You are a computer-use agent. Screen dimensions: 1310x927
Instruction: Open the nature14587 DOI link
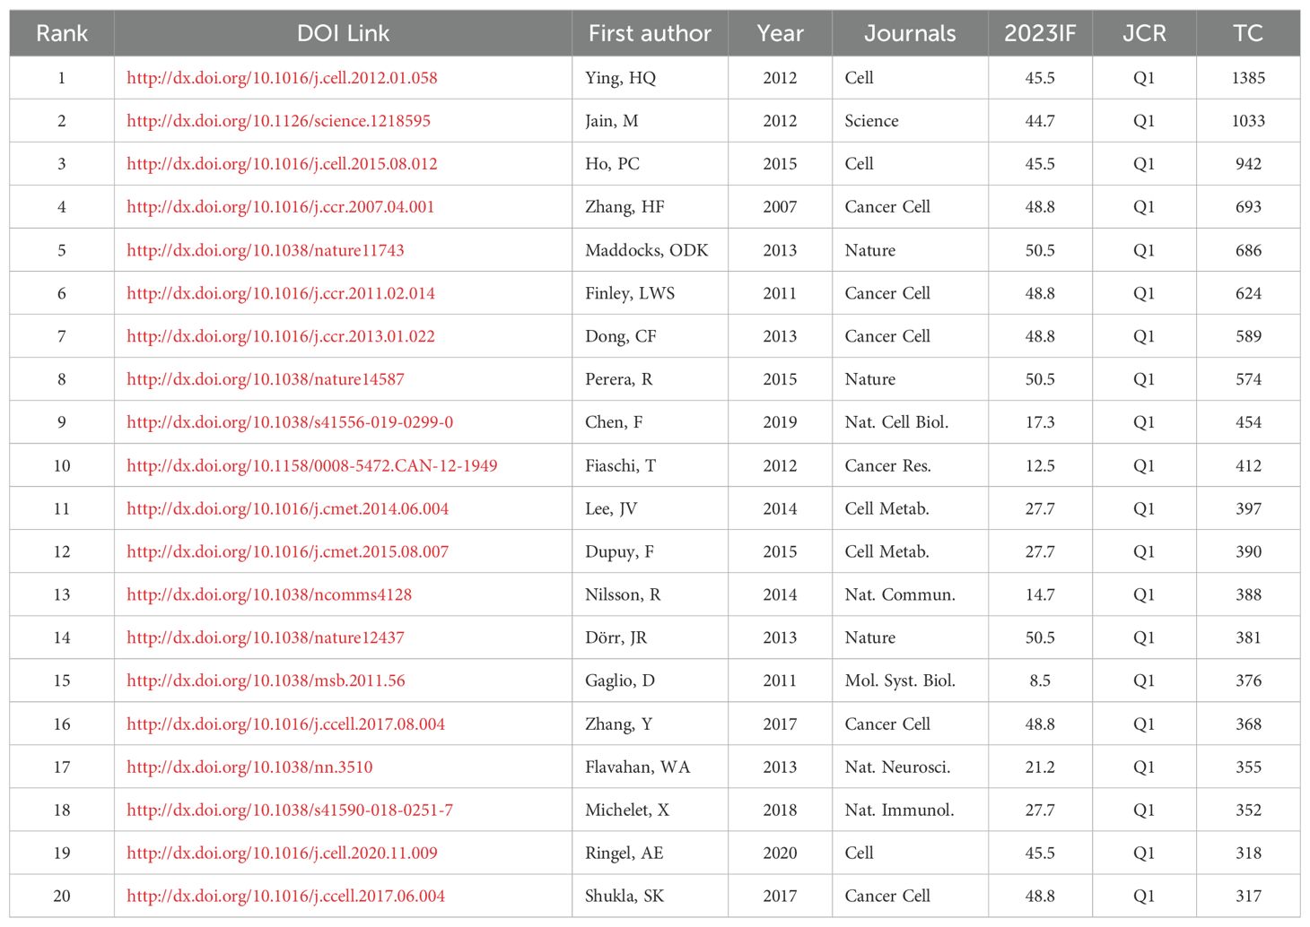pos(266,379)
